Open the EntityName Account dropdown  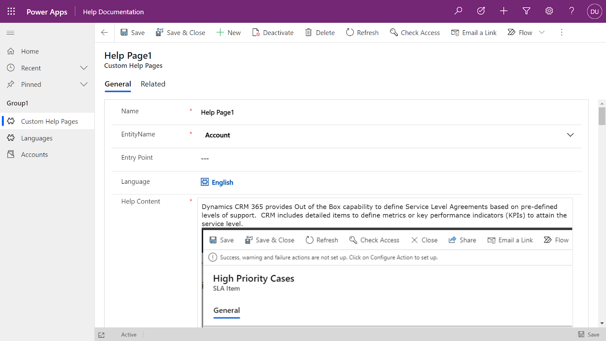tap(389, 135)
